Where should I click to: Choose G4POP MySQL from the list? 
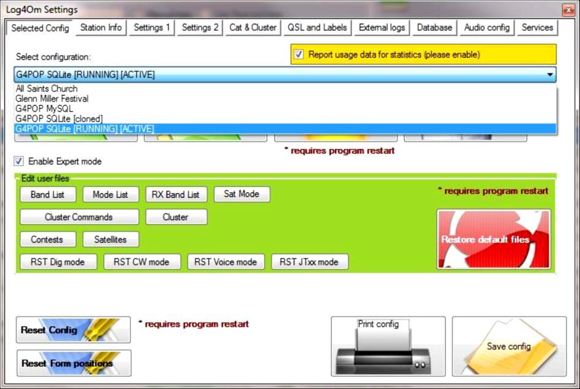tap(285, 108)
